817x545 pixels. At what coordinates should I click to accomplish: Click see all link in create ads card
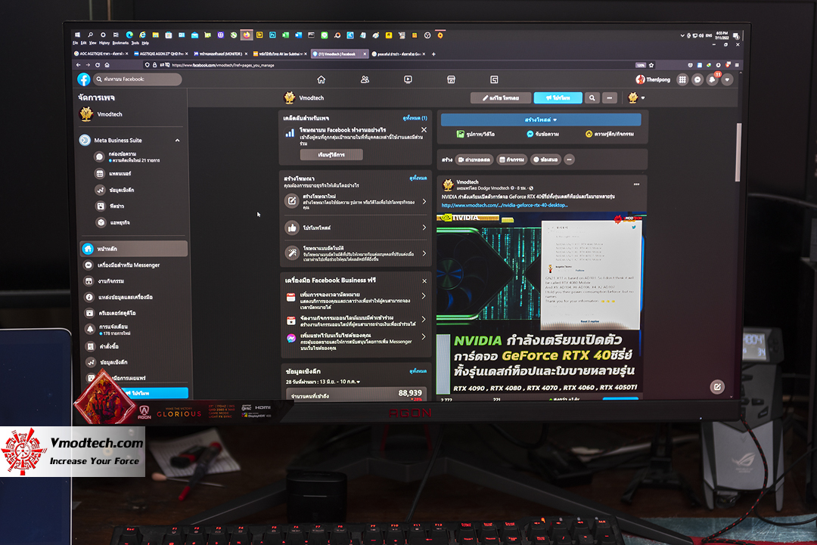(x=418, y=178)
